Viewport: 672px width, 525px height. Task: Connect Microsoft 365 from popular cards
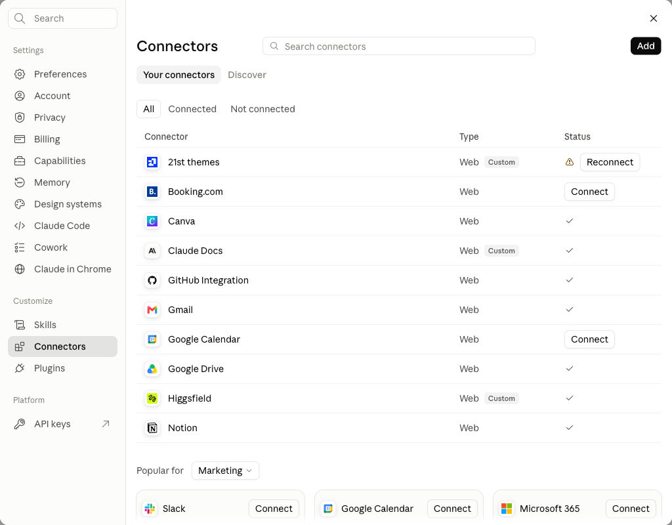[x=631, y=509]
